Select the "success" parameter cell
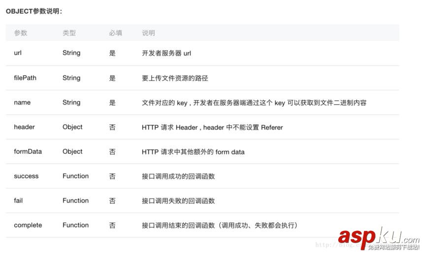Screen dimensions: 422x253 [26, 176]
